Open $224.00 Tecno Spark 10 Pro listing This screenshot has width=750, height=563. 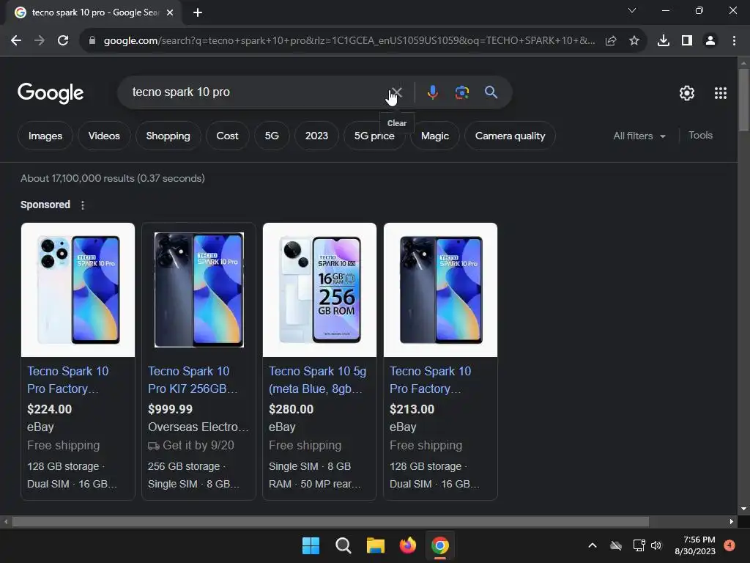pyautogui.click(x=67, y=380)
